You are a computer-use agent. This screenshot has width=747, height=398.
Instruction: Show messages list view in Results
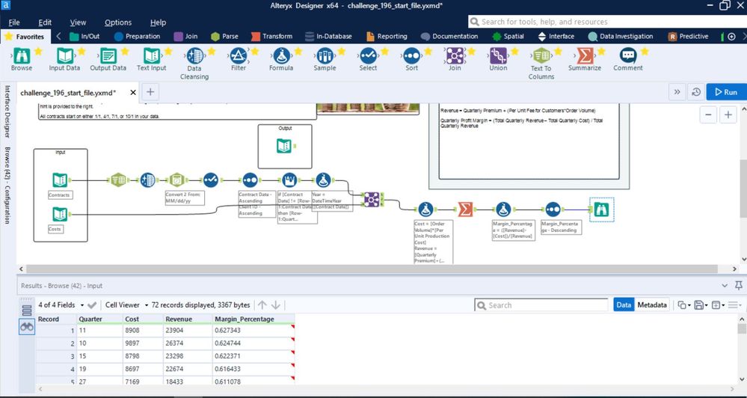pyautogui.click(x=27, y=310)
